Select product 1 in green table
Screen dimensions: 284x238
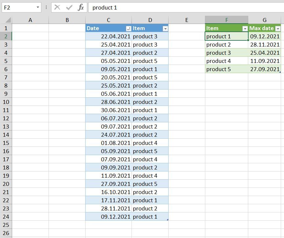tap(227, 36)
